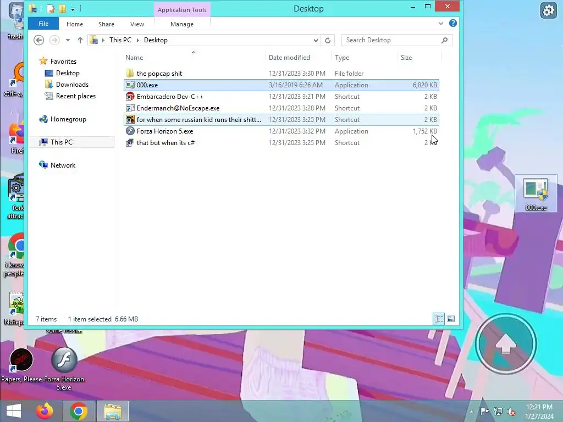Image resolution: width=563 pixels, height=422 pixels.
Task: Click the File Explorer taskbar icon
Action: click(112, 411)
